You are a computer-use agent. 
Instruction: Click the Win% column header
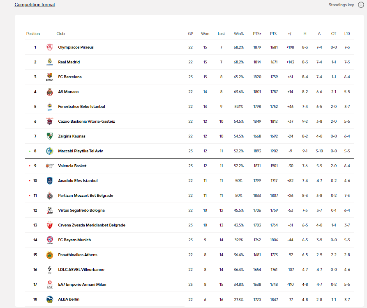pyautogui.click(x=239, y=34)
